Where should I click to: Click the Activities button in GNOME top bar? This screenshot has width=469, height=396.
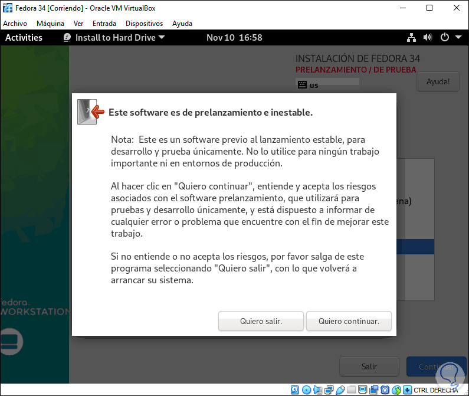click(x=24, y=37)
